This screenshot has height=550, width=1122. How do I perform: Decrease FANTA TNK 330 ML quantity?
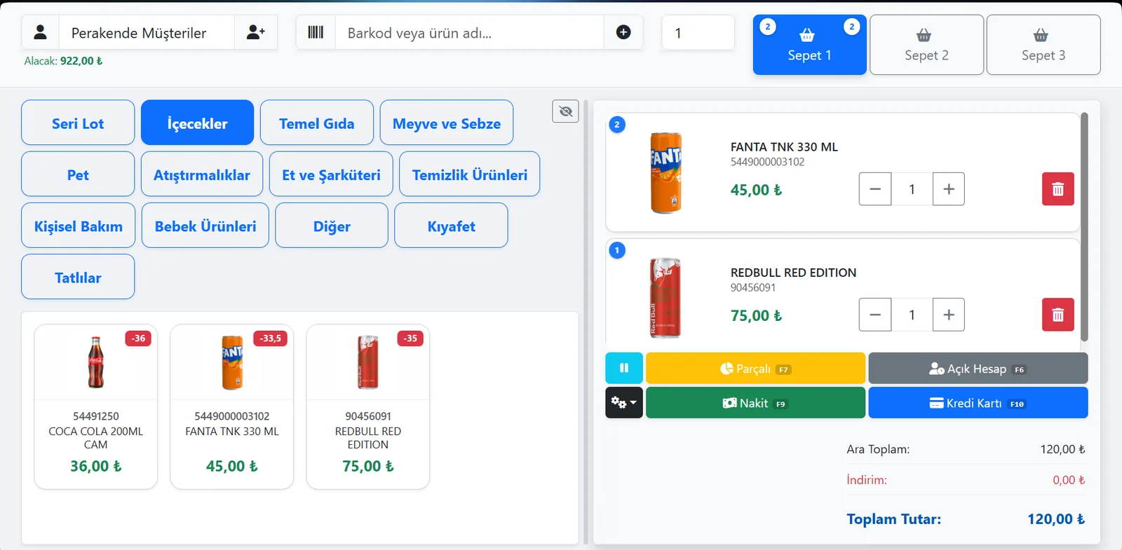coord(875,189)
